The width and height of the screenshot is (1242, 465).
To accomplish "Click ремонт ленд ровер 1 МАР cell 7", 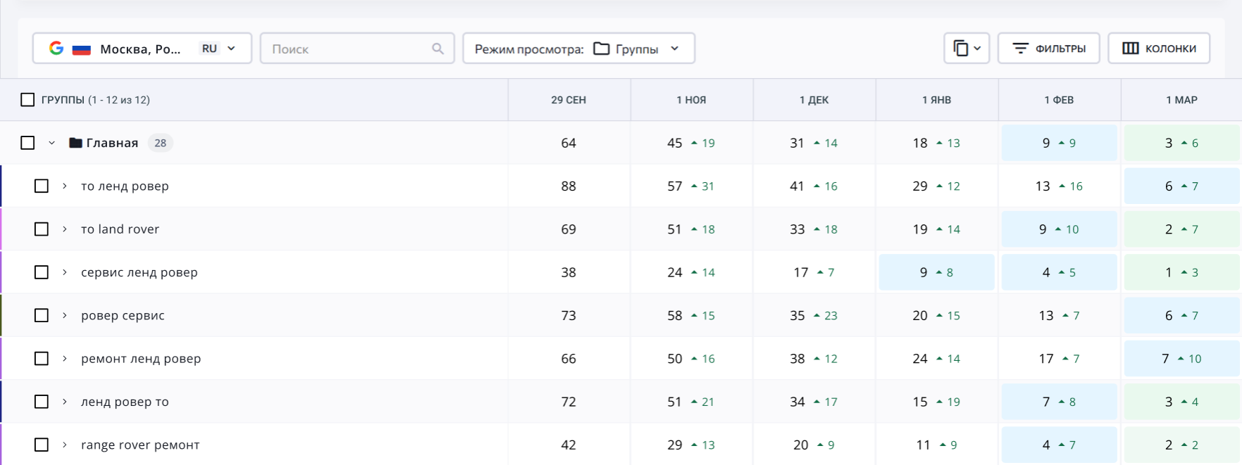I will 1181,359.
